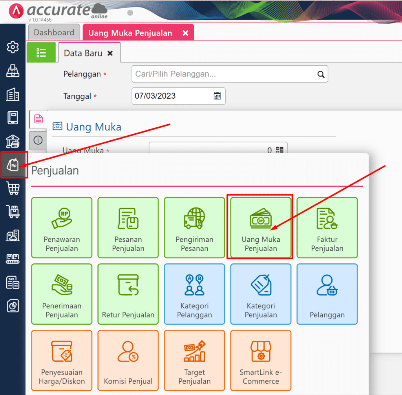Switch to the Dashboard tab
This screenshot has height=395, width=402.
click(54, 33)
